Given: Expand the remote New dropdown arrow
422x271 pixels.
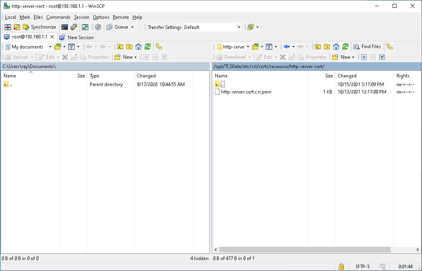Looking at the screenshot, I should click(353, 57).
